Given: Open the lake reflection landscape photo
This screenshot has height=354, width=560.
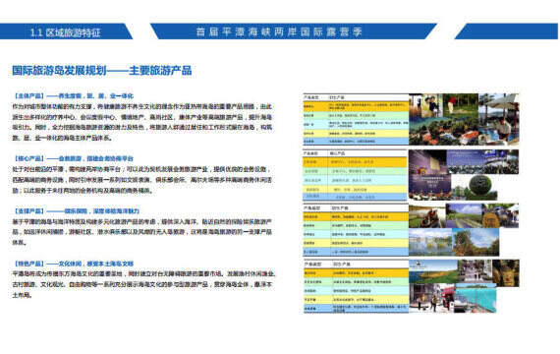Looking at the screenshot, I should (430, 242).
